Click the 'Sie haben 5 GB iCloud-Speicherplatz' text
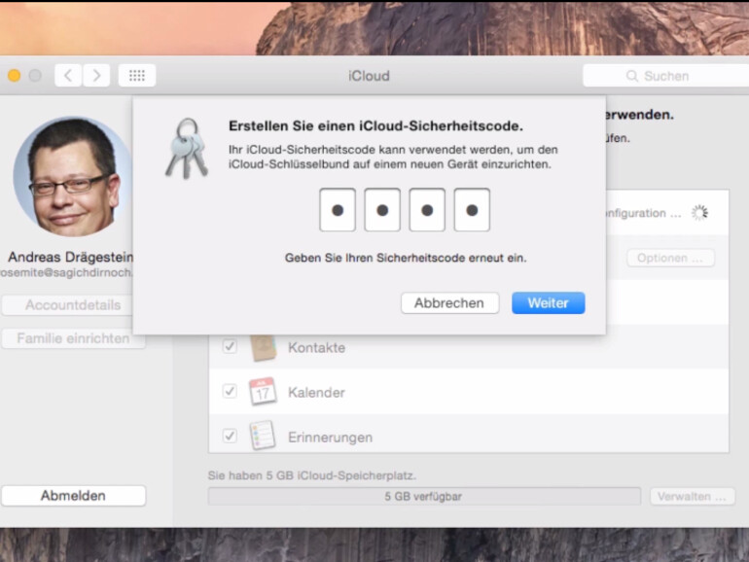The width and height of the screenshot is (749, 562). point(312,475)
